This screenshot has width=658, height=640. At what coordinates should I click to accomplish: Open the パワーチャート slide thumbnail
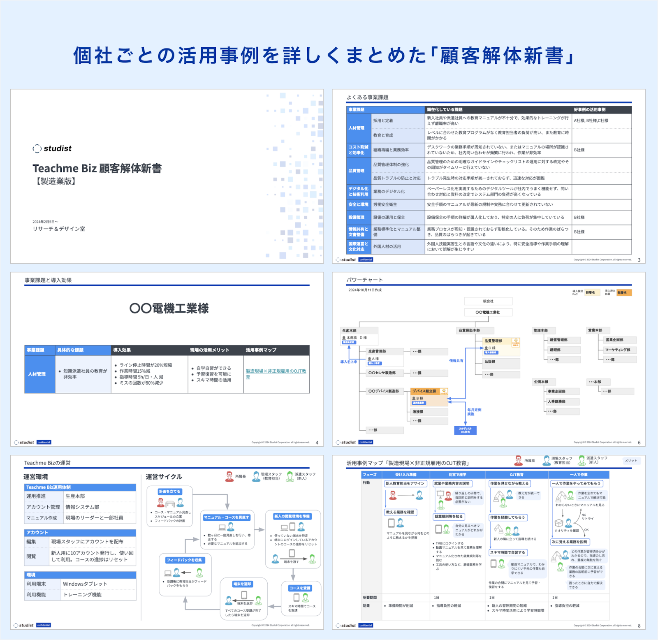[489, 359]
